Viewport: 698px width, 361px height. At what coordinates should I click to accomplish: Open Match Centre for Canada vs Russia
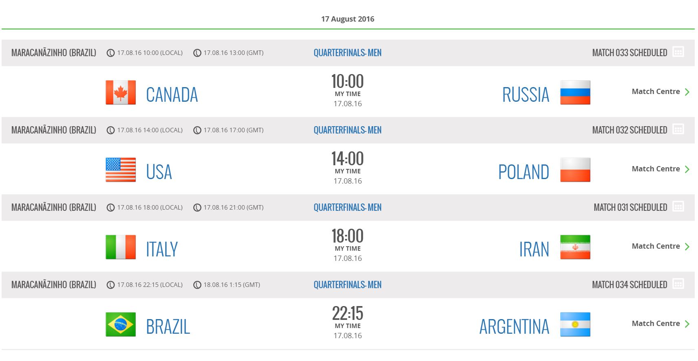point(656,92)
